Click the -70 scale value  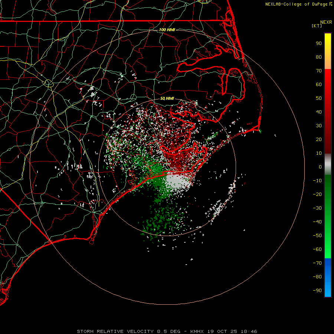click(x=317, y=263)
